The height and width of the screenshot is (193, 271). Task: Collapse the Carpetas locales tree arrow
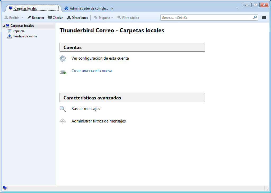4,26
